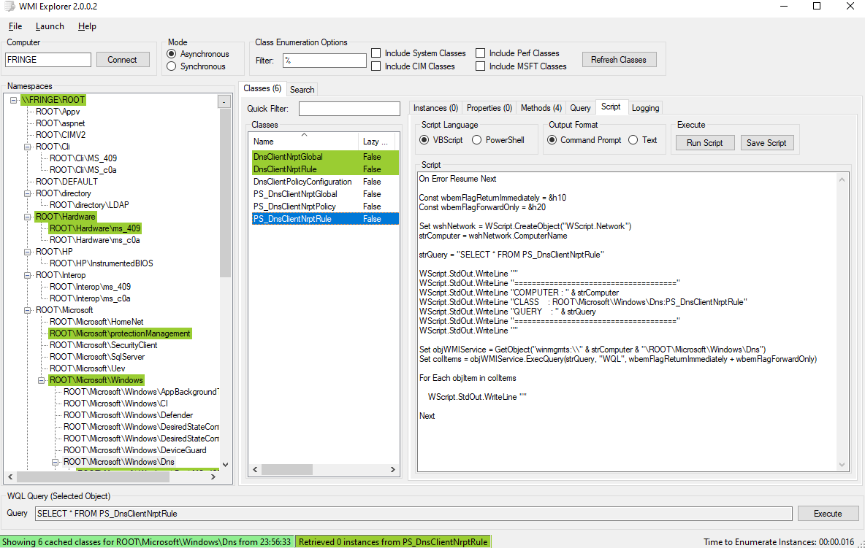
Task: Select Command Prompt output format
Action: (x=552, y=140)
